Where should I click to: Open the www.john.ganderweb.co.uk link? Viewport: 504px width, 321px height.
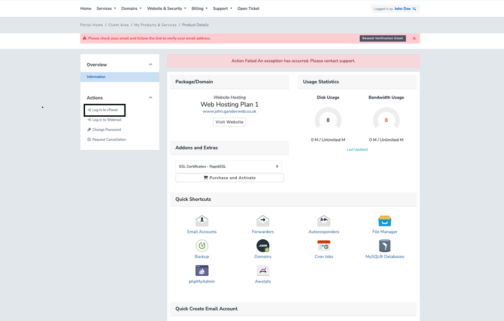[x=229, y=111]
